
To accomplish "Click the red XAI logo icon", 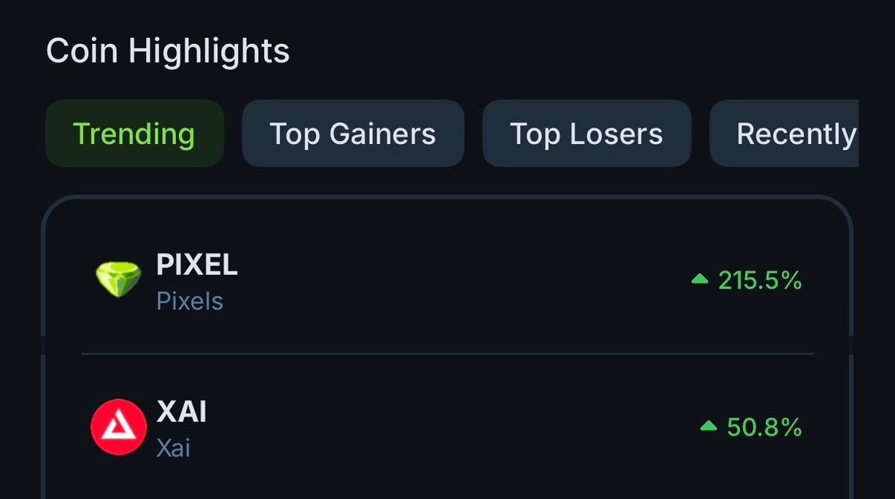I will click(118, 427).
